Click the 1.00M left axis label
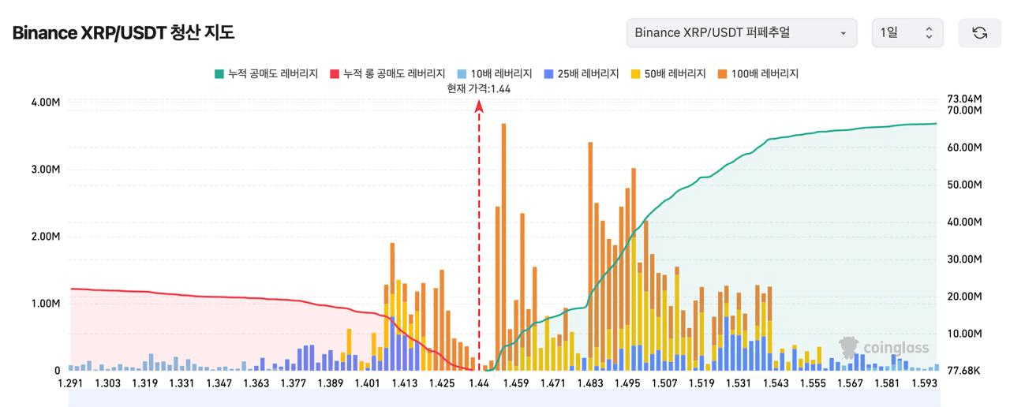This screenshot has width=1010, height=407. coord(46,304)
